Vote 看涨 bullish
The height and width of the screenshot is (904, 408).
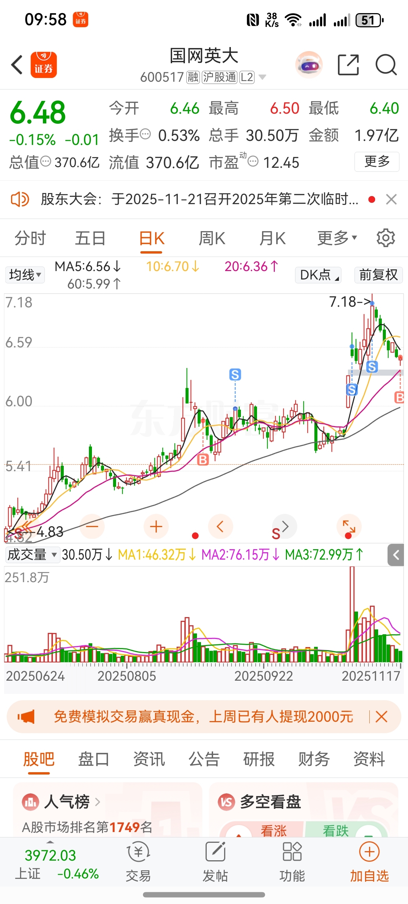pyautogui.click(x=273, y=831)
